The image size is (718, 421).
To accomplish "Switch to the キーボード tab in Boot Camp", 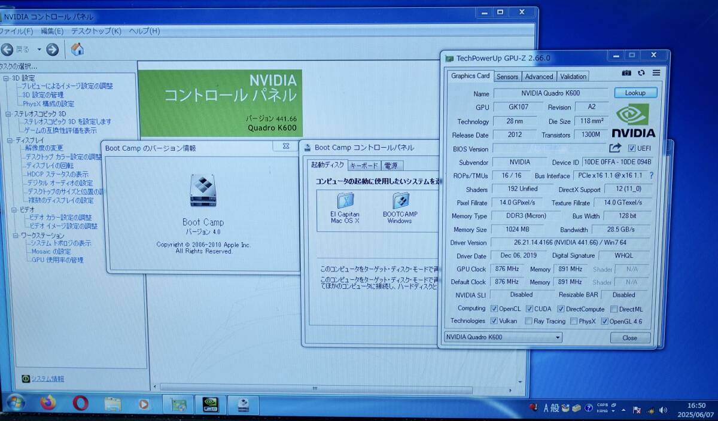I will [364, 166].
